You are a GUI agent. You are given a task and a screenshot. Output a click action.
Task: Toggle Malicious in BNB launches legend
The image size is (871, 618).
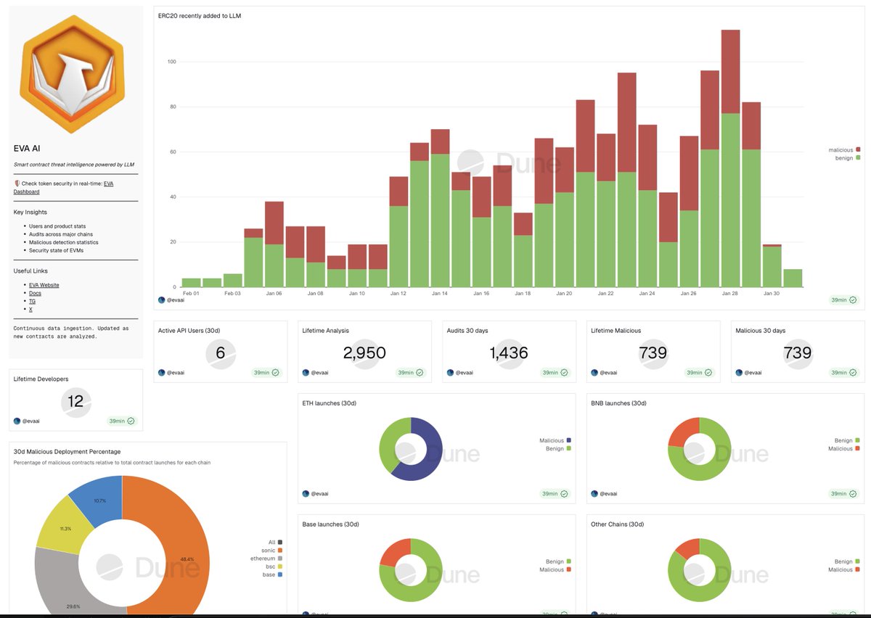844,448
